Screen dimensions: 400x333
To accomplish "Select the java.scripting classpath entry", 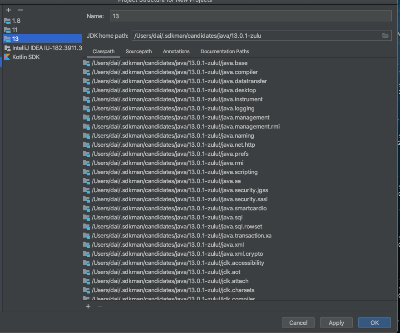I will pyautogui.click(x=240, y=172).
